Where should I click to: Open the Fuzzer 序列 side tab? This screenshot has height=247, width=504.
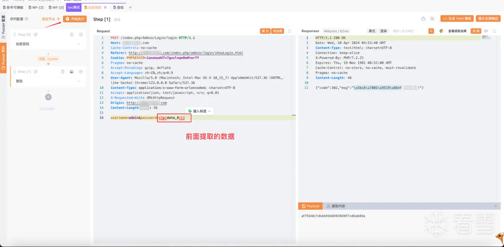click(x=3, y=58)
